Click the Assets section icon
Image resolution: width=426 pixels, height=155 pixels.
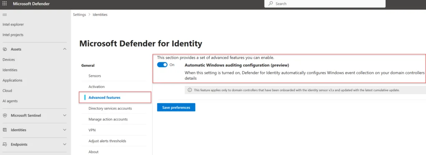(x=5, y=49)
